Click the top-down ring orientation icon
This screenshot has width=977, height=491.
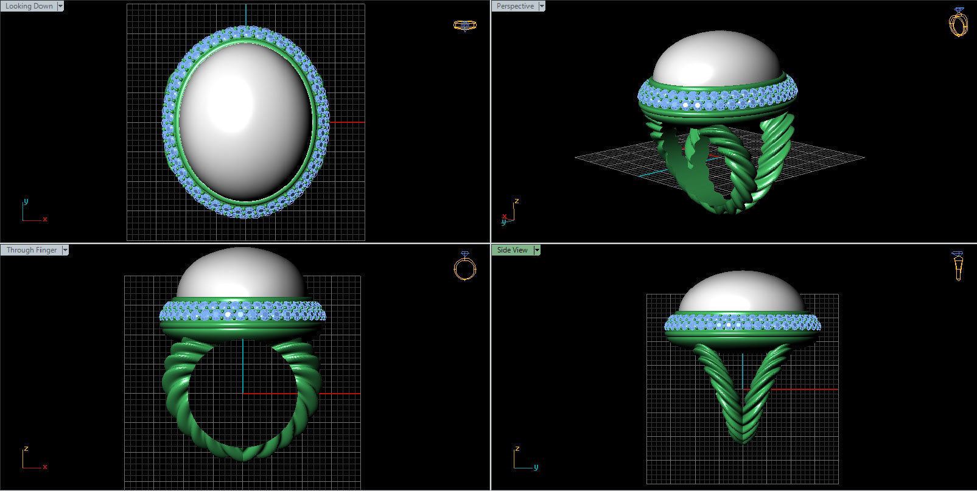coord(464,26)
